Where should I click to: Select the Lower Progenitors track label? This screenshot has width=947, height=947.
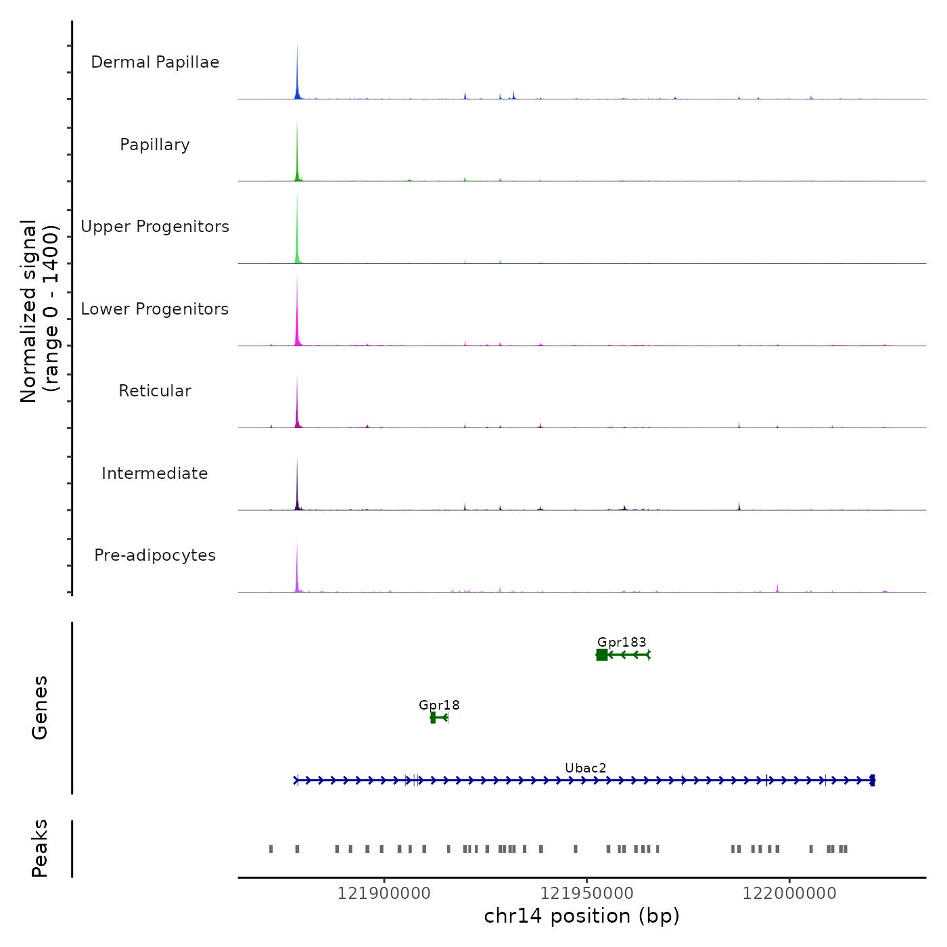tap(155, 309)
